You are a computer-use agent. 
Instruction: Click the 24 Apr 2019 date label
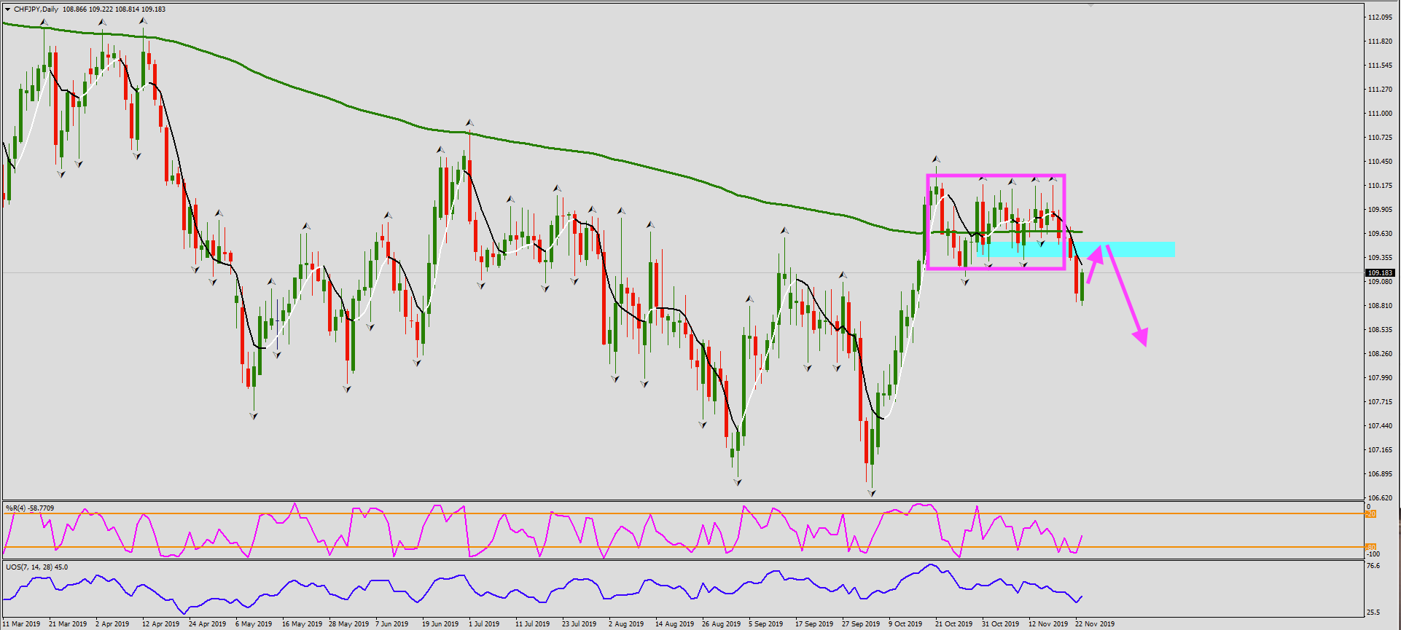[208, 624]
